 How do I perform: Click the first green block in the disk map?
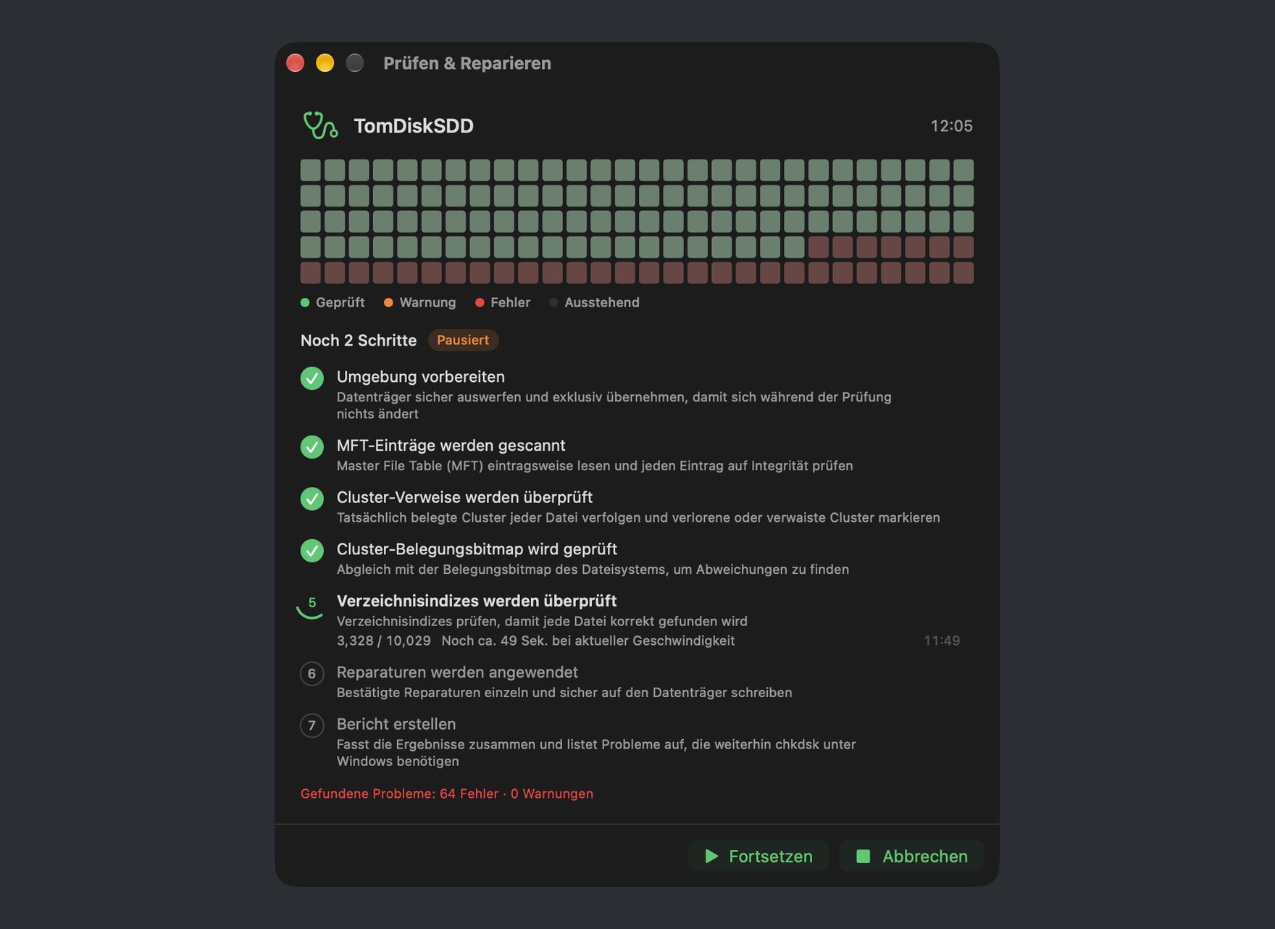coord(311,170)
